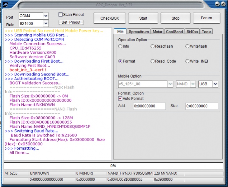Click the '128 M(NAND)' status bar cell

click(169, 173)
